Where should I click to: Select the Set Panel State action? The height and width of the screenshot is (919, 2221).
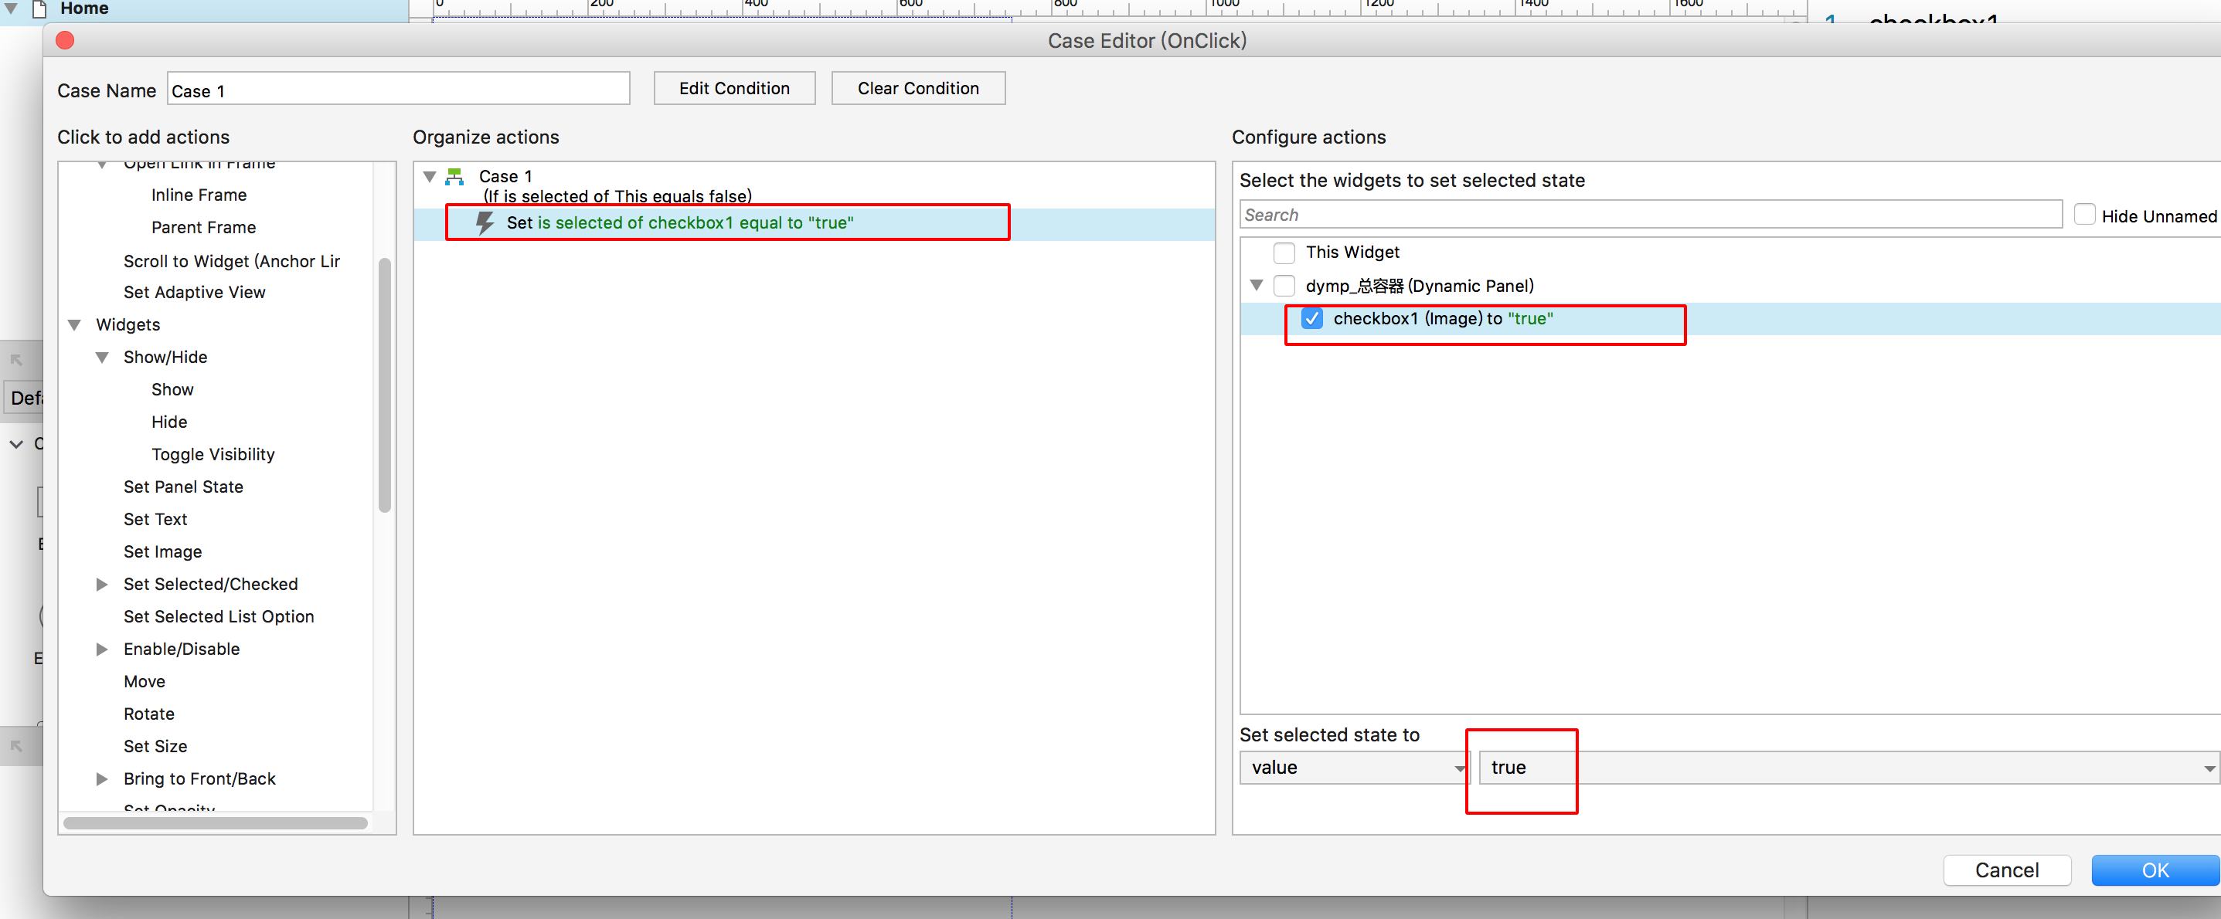183,487
